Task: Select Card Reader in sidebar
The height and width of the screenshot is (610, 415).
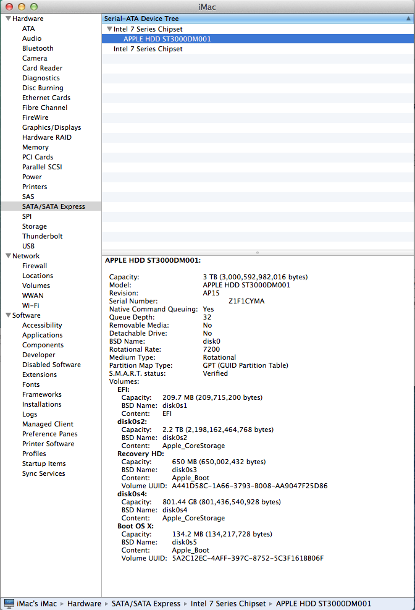Action: coord(43,68)
